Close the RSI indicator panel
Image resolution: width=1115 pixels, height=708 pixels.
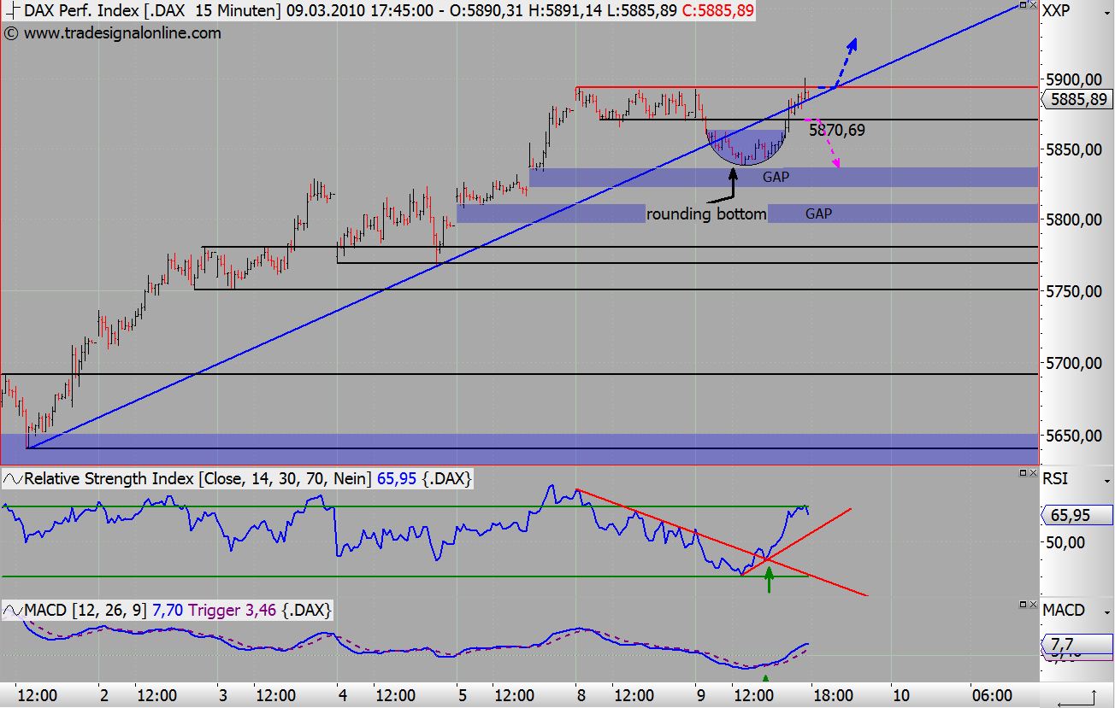(1032, 472)
